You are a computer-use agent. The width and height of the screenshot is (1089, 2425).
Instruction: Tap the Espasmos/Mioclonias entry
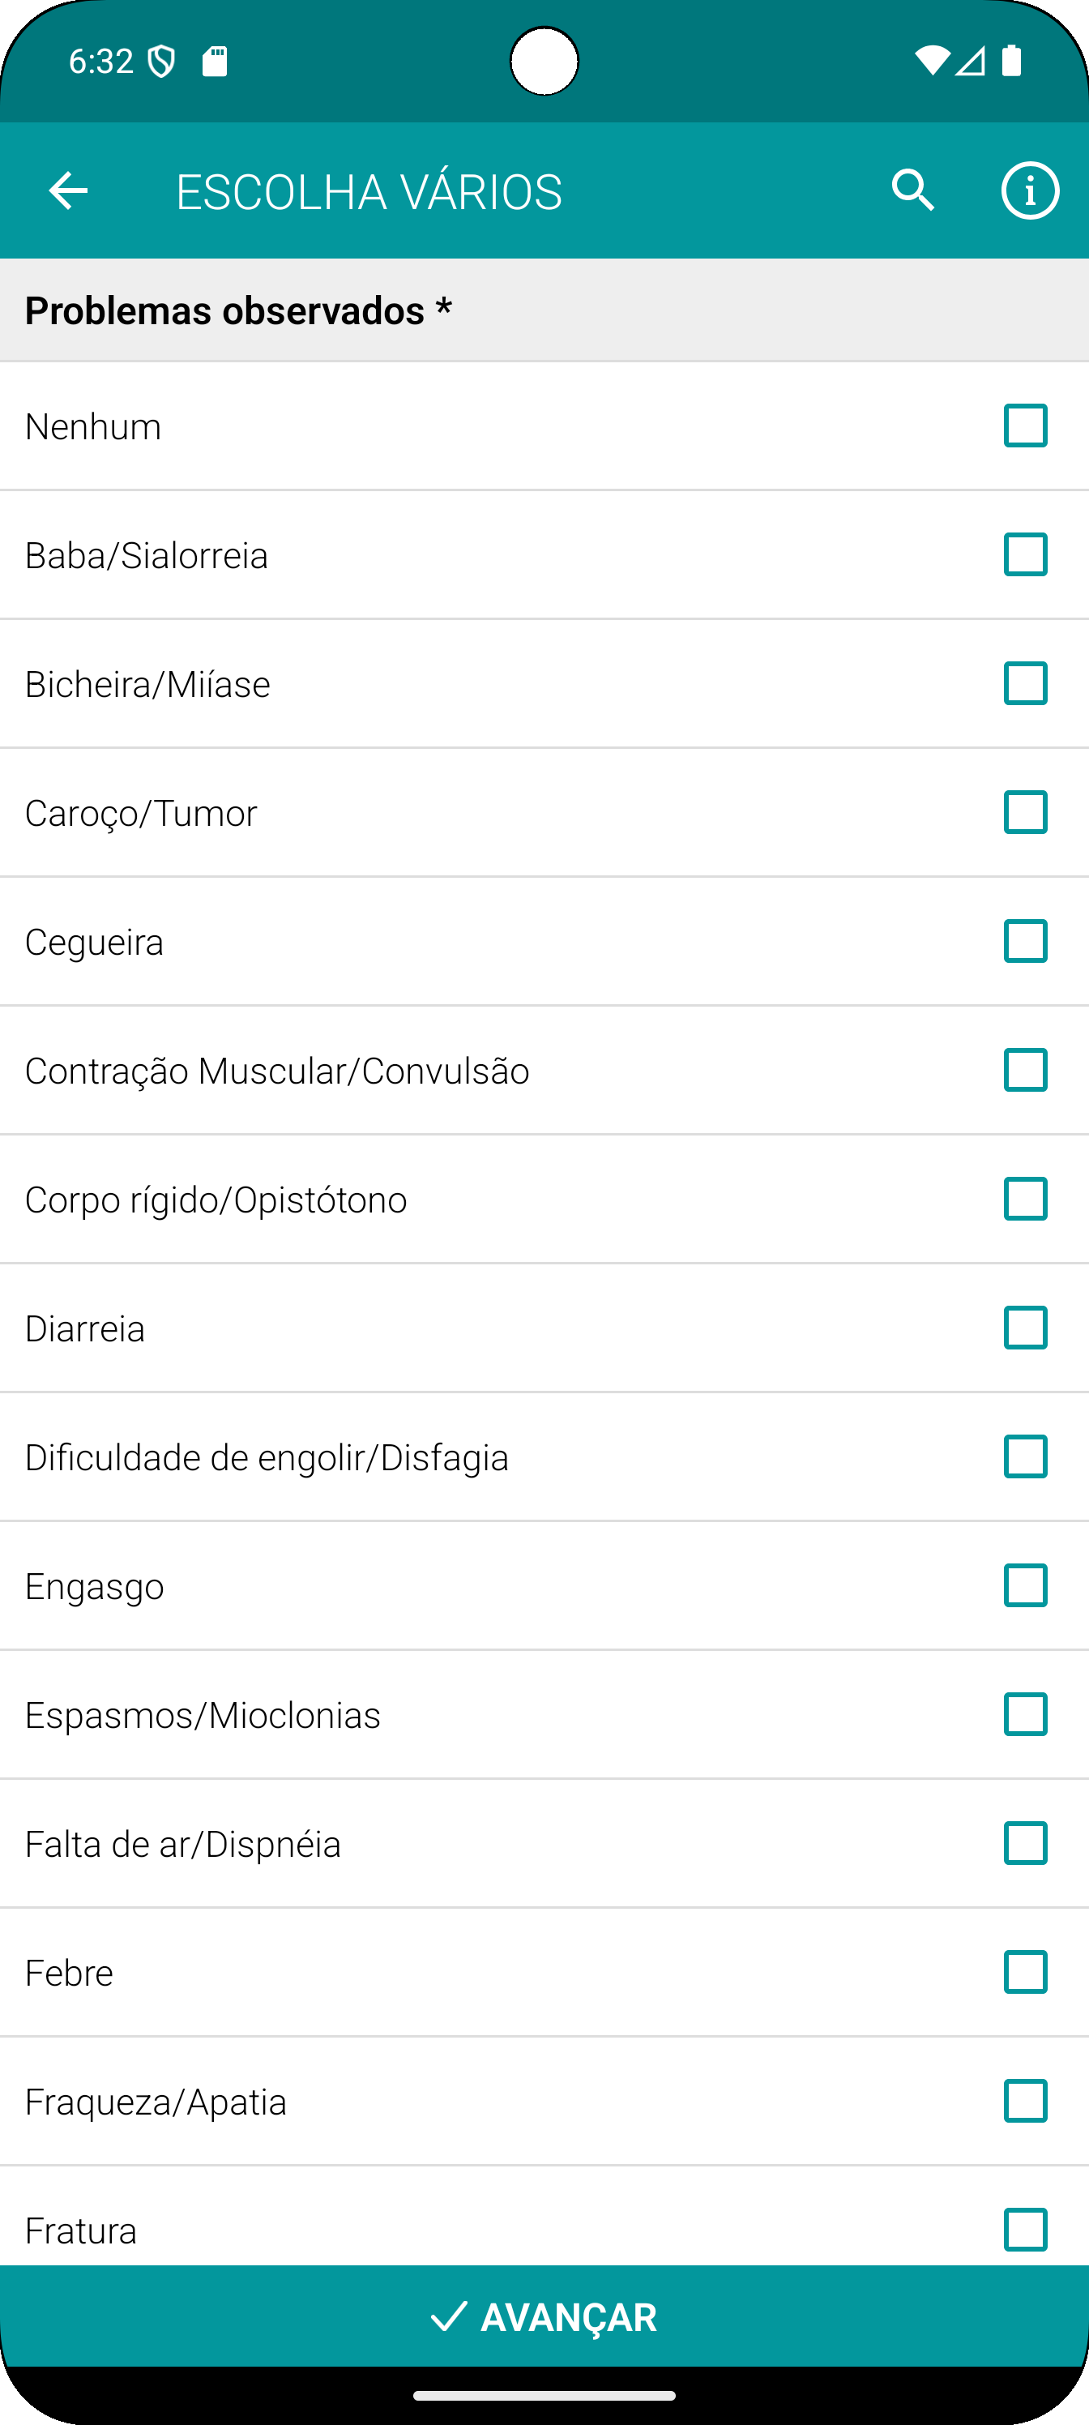click(544, 1714)
